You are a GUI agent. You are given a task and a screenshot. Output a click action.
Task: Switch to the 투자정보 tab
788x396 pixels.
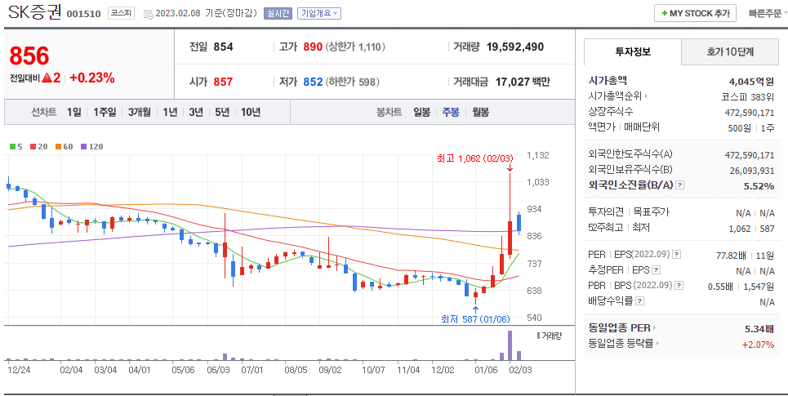(x=633, y=51)
